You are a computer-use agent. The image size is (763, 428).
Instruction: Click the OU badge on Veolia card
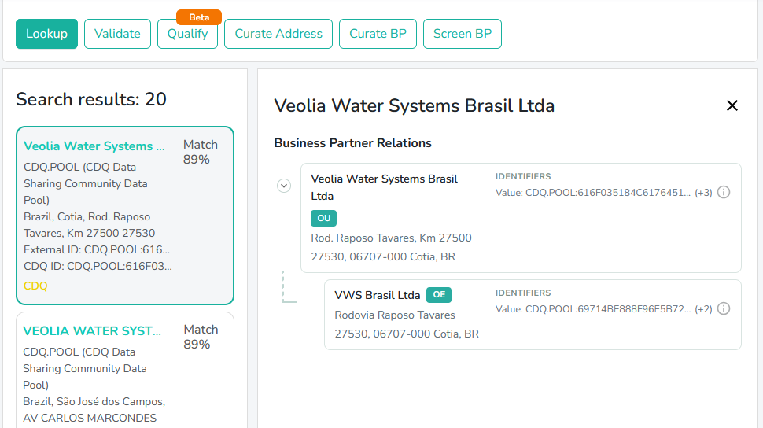[x=323, y=218]
